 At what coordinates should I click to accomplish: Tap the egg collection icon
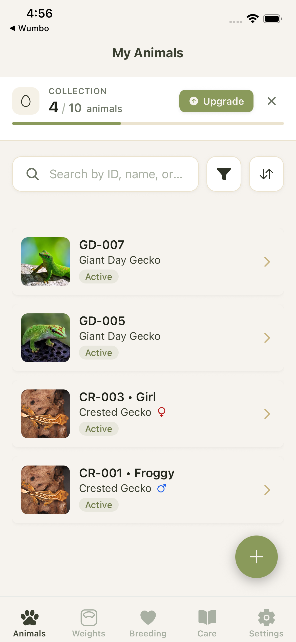pyautogui.click(x=26, y=101)
